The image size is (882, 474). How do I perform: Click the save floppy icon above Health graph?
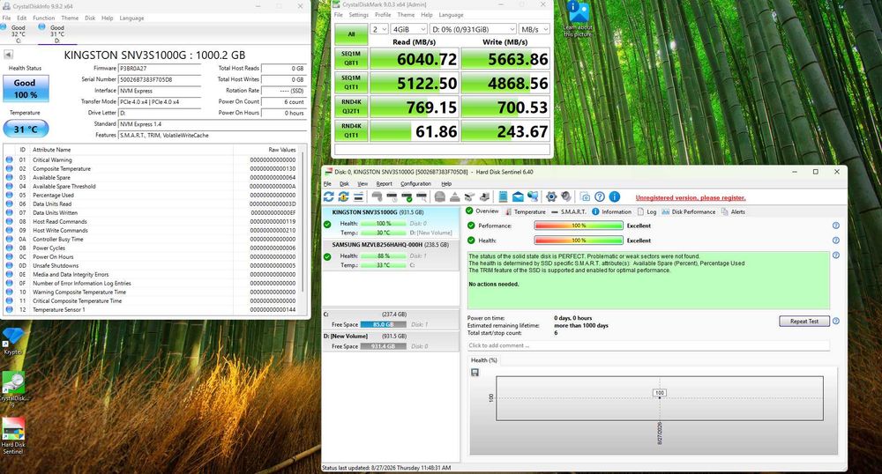[x=475, y=373]
